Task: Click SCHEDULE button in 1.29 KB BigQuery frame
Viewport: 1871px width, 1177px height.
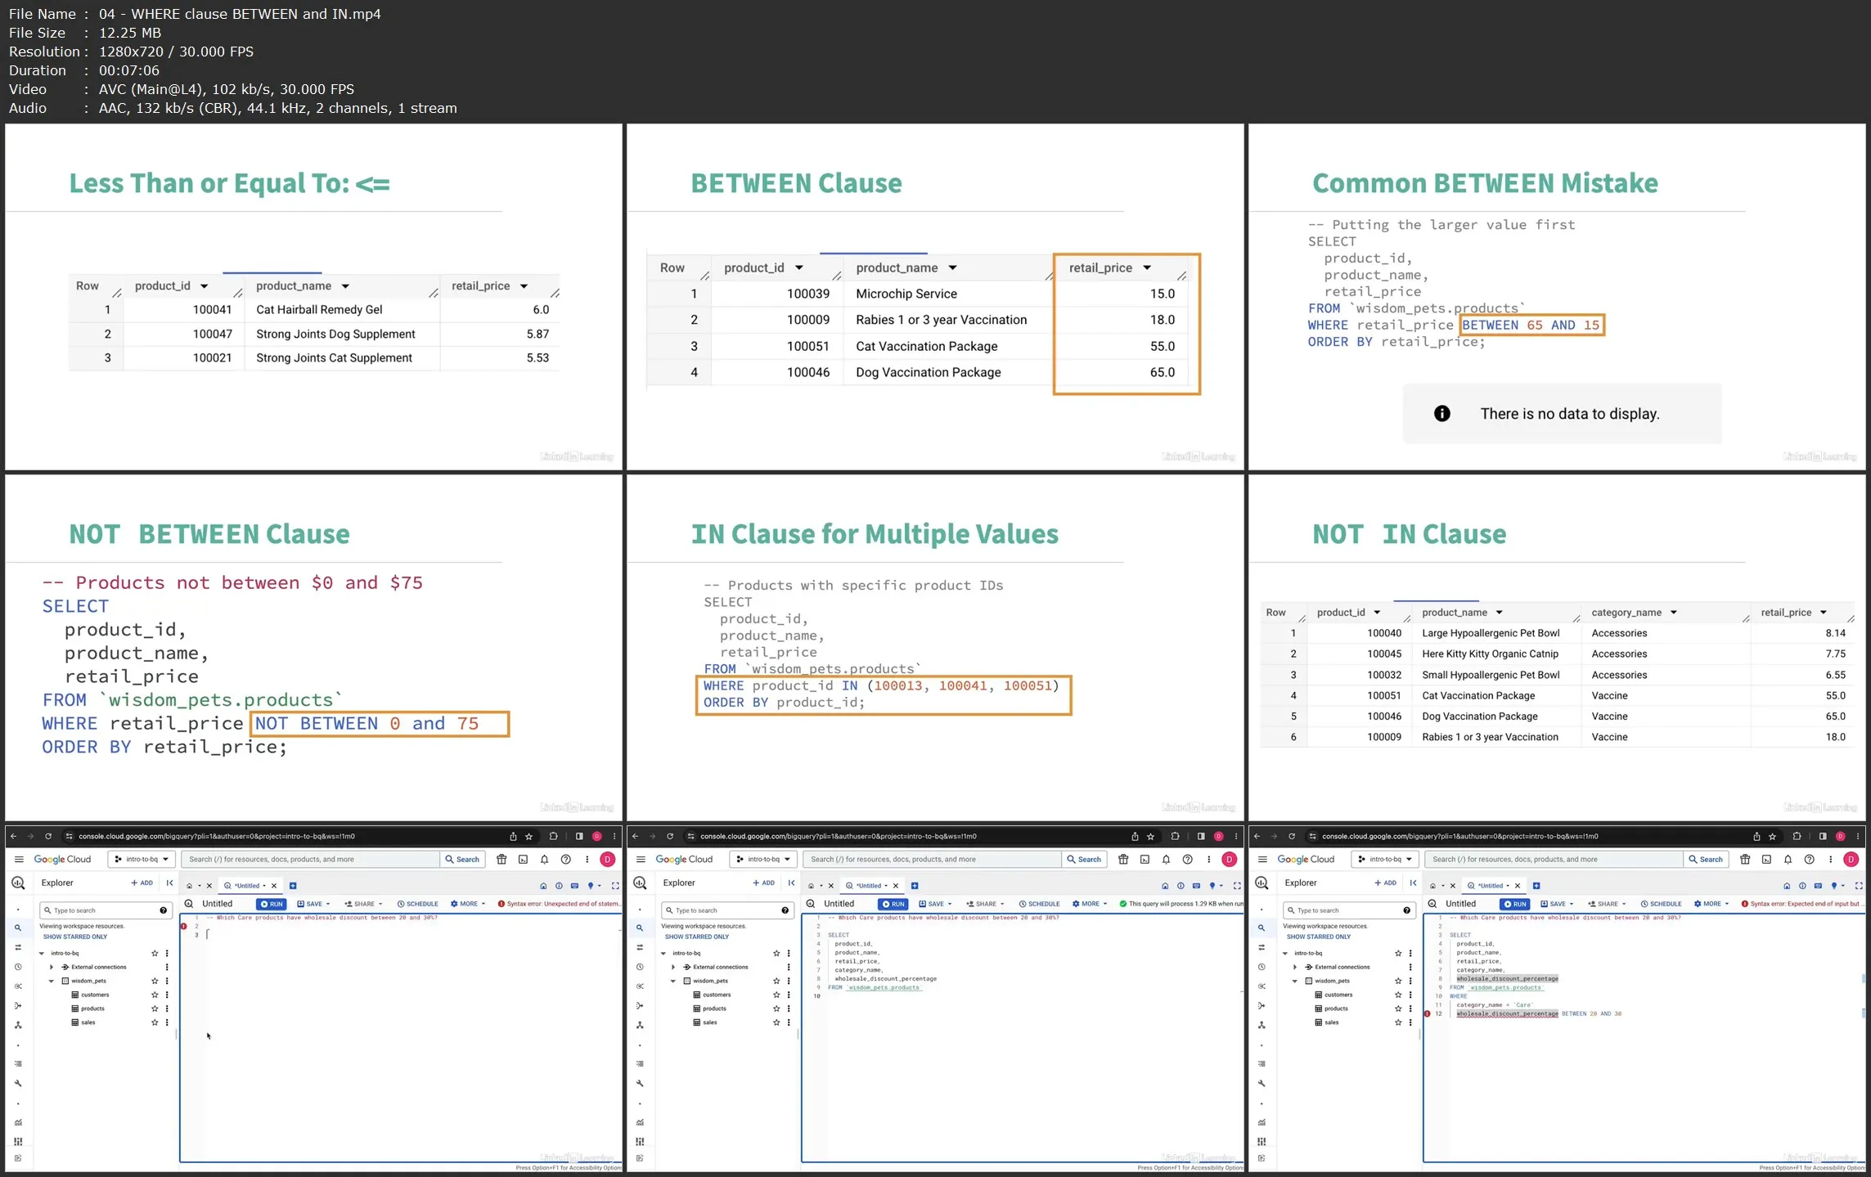Action: [x=1039, y=904]
